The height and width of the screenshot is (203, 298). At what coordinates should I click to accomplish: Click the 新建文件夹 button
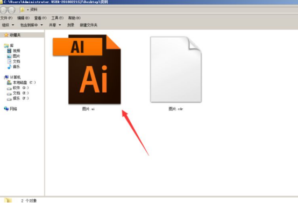coord(89,25)
